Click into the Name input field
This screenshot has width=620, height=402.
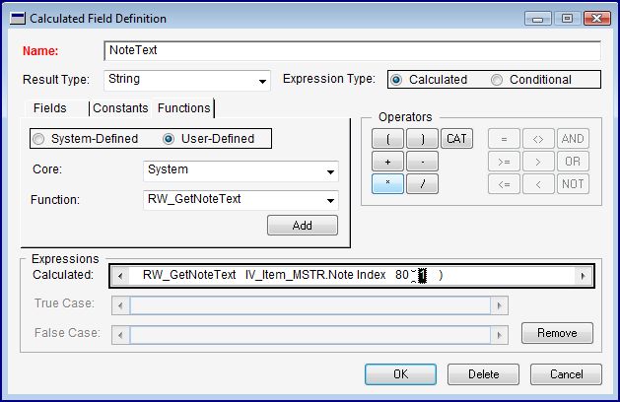coord(352,50)
